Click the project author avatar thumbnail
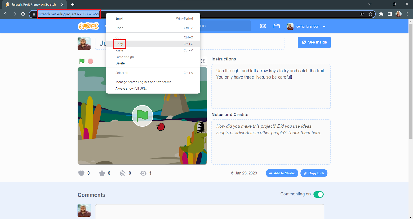 (84, 43)
